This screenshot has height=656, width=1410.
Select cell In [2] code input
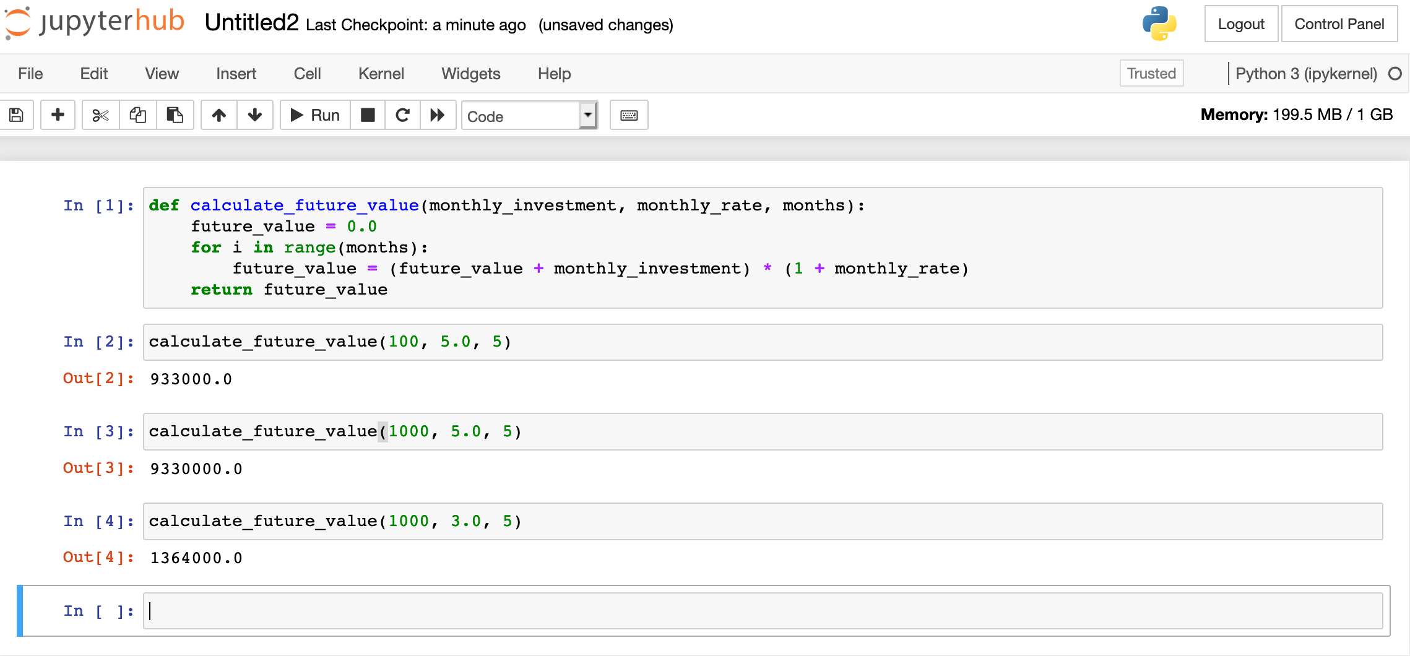pyautogui.click(x=763, y=342)
